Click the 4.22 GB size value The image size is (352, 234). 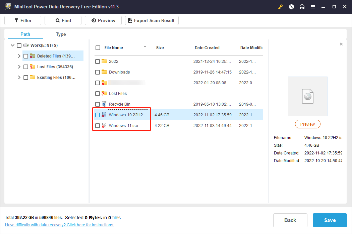pyautogui.click(x=162, y=126)
